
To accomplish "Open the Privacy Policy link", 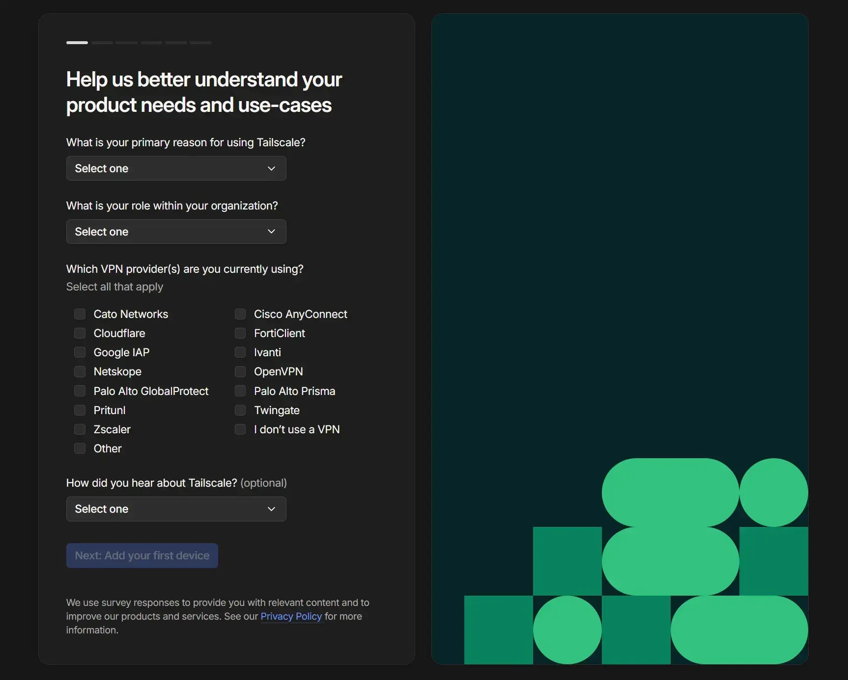I will tap(291, 616).
